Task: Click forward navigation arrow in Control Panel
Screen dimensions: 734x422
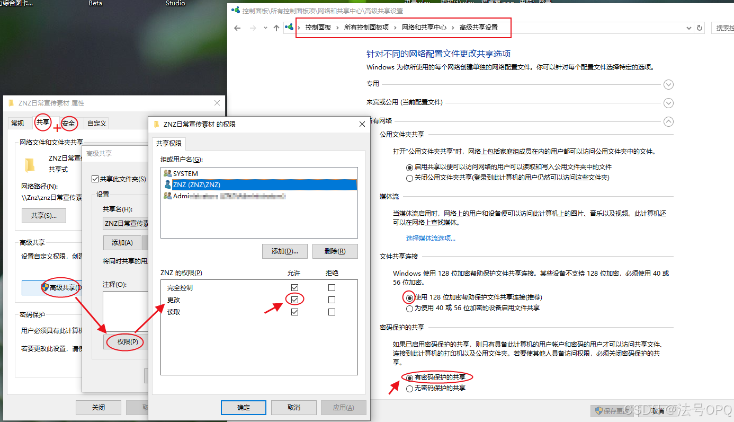Action: [x=253, y=28]
